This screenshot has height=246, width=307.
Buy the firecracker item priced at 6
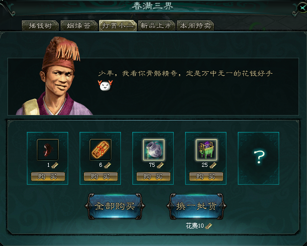tap(101, 177)
